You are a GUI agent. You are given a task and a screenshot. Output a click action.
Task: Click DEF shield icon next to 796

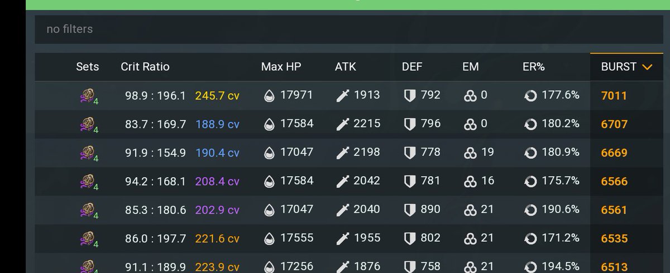click(x=410, y=124)
